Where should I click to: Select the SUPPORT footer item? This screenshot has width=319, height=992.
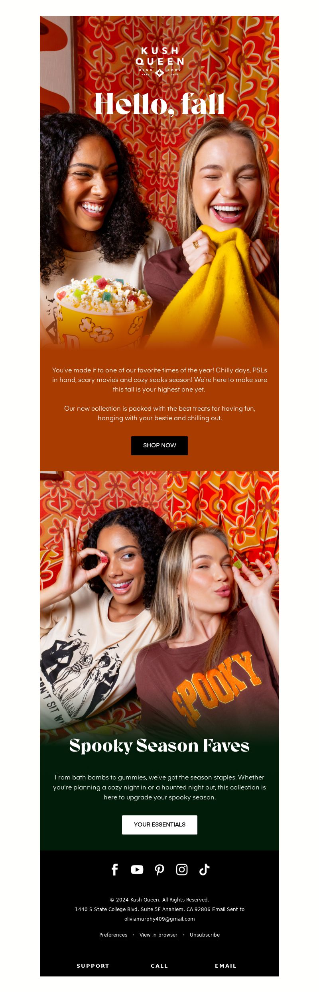coord(93,966)
